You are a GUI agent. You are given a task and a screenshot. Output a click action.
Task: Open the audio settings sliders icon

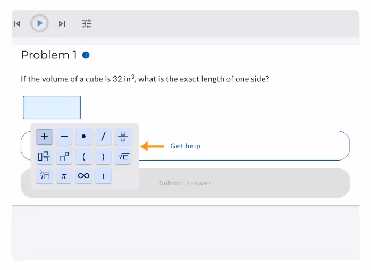click(x=87, y=24)
